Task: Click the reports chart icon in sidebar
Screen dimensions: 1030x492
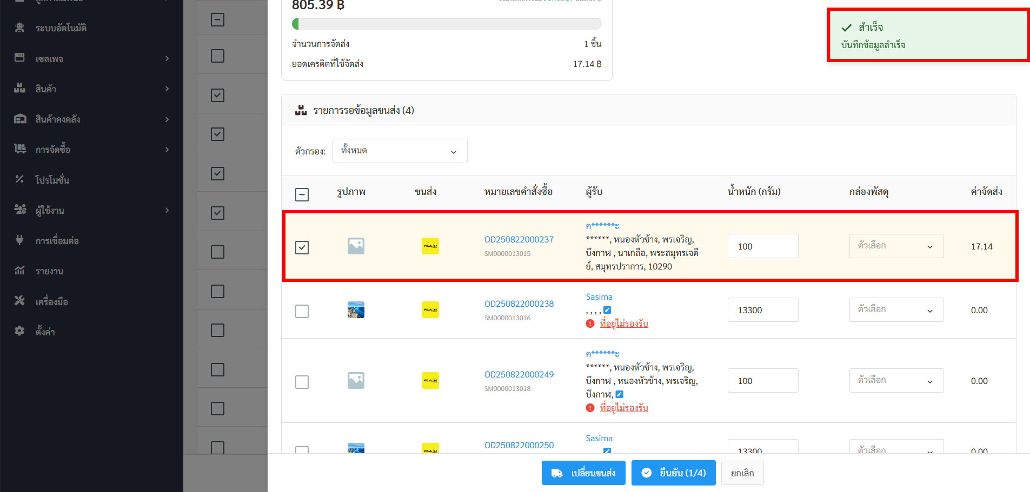Action: coord(19,271)
